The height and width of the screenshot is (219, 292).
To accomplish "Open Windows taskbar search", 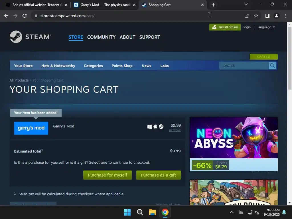I will (x=140, y=212).
